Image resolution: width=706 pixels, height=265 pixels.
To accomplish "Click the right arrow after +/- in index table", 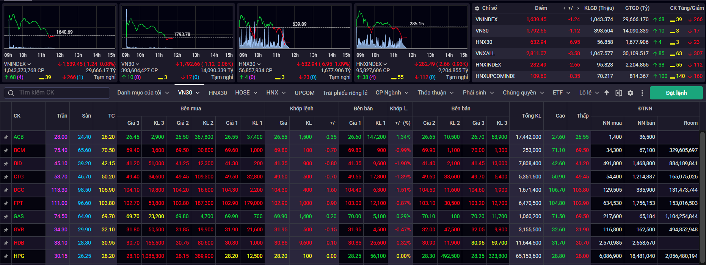I will [578, 8].
